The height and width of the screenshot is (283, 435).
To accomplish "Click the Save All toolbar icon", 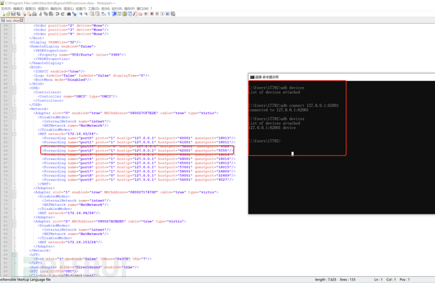I will tap(18, 14).
